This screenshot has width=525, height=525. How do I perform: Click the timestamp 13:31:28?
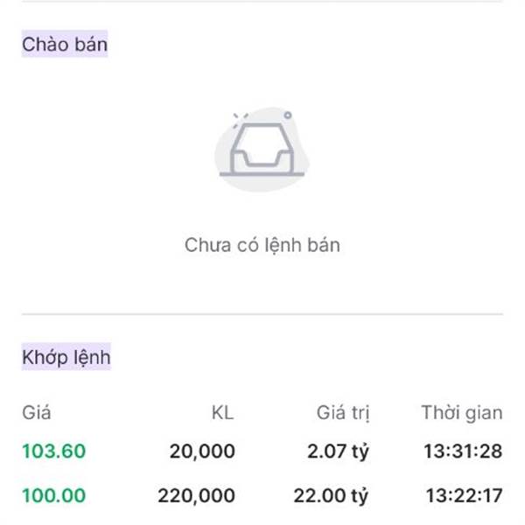click(x=463, y=451)
